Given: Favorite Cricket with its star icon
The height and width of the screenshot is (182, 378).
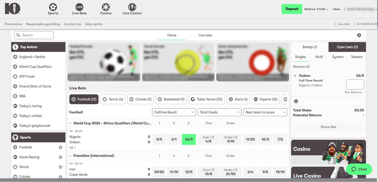Looking at the screenshot, I should pos(61,177).
